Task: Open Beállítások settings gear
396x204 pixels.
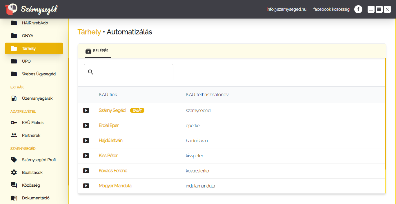Action: pyautogui.click(x=14, y=172)
